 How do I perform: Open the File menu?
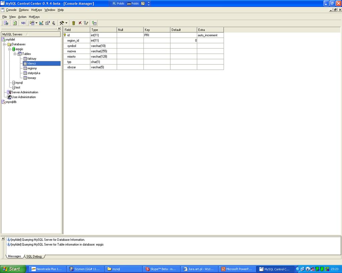[5, 17]
